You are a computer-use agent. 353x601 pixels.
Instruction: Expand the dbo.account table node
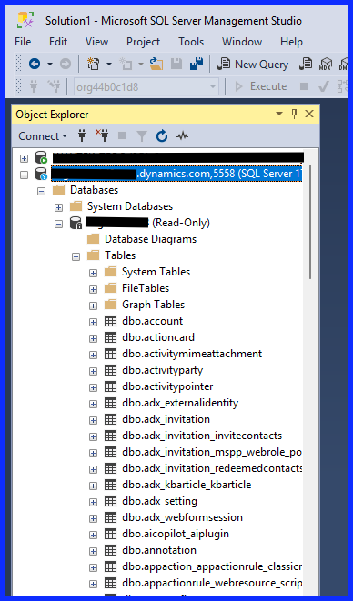[x=93, y=322]
